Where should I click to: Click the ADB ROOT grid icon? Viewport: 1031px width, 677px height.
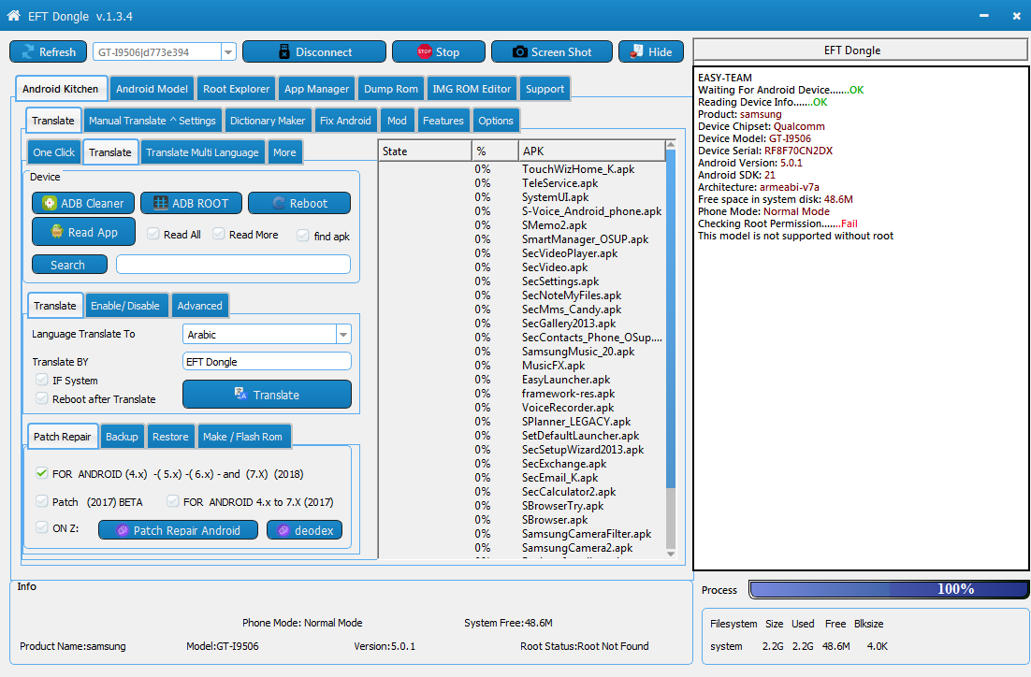pyautogui.click(x=160, y=203)
